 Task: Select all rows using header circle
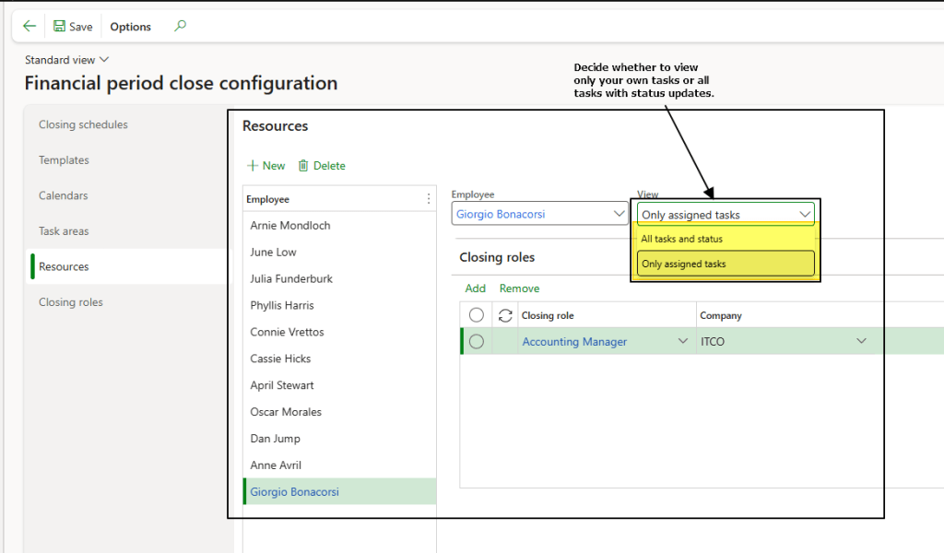[477, 315]
